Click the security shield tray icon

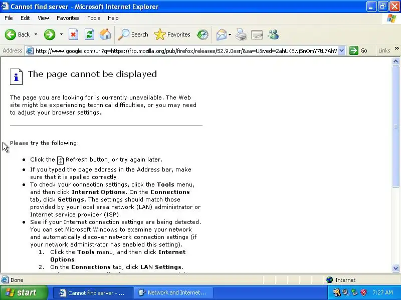tap(364, 292)
